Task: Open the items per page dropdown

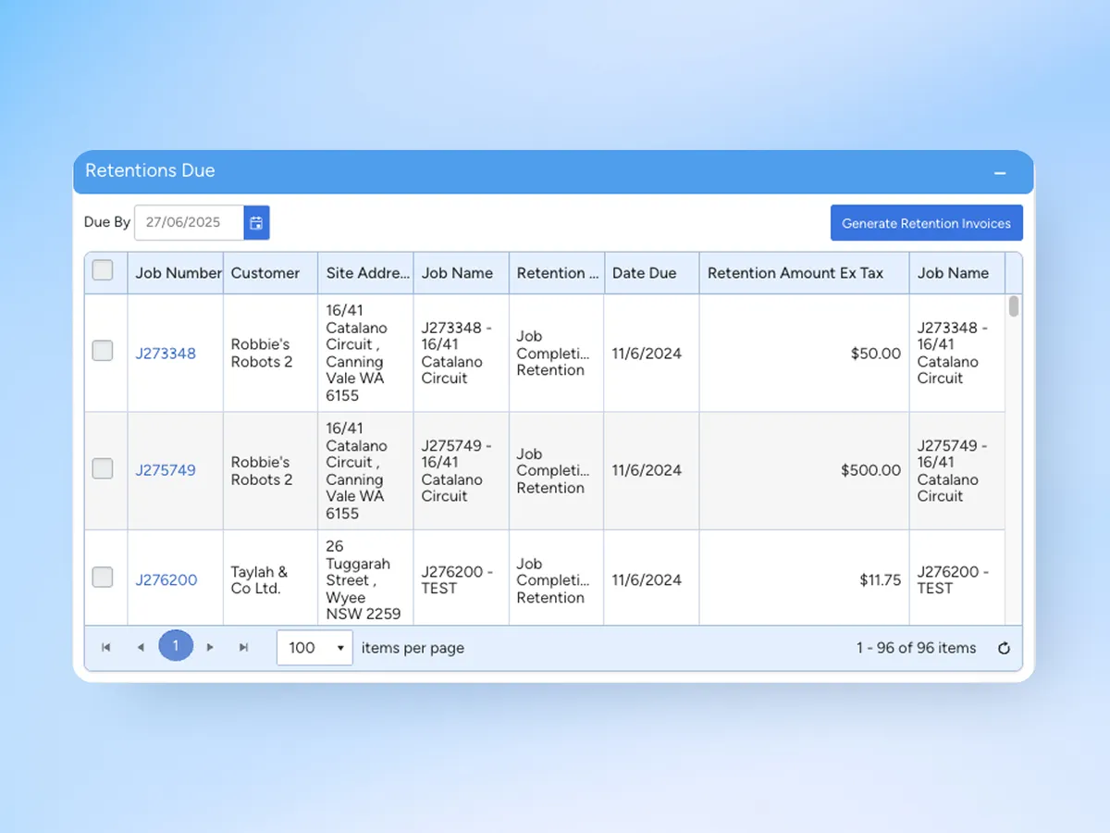Action: click(x=314, y=648)
